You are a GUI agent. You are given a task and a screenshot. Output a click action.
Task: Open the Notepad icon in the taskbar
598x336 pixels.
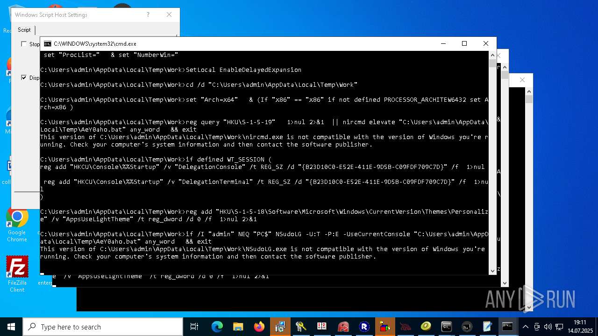[487, 327]
